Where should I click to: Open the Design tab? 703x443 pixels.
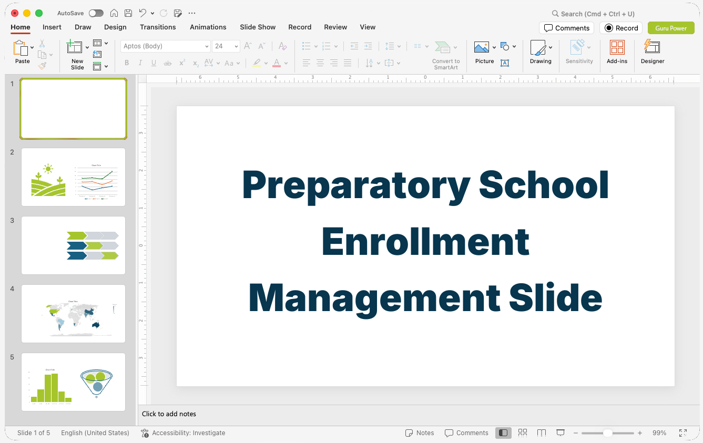coord(115,27)
